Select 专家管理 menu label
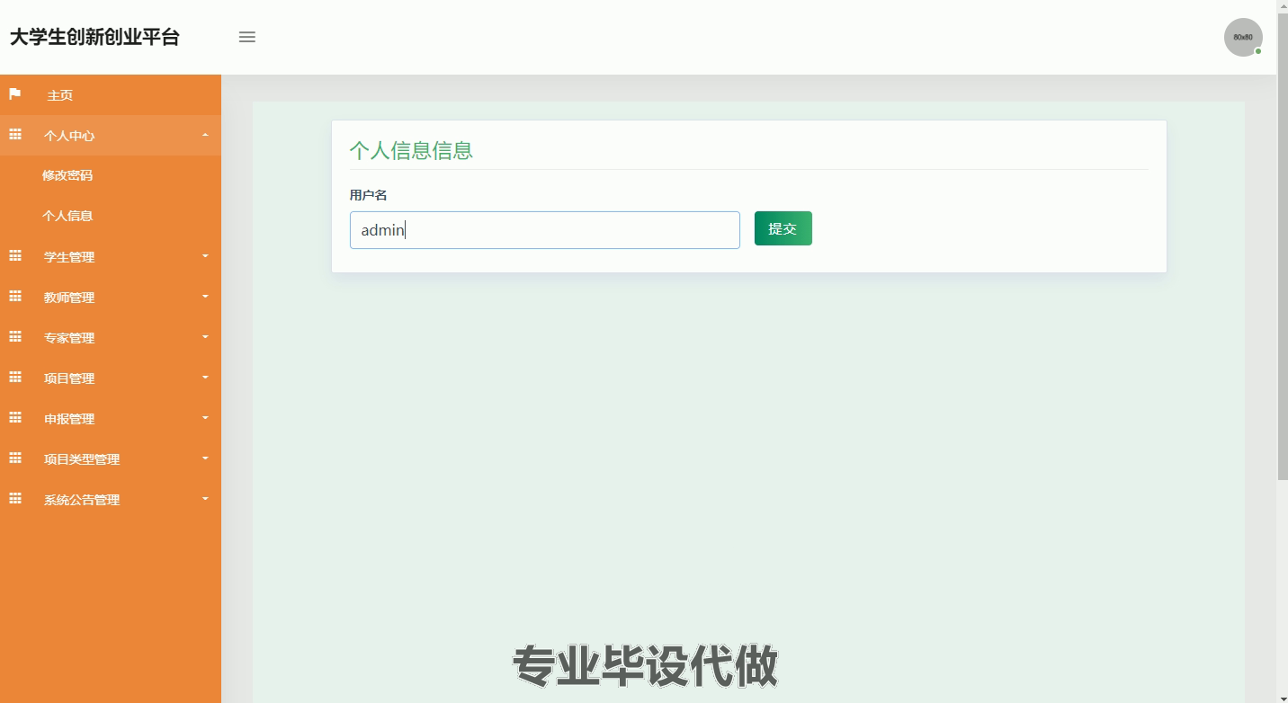This screenshot has width=1288, height=703. 69,338
